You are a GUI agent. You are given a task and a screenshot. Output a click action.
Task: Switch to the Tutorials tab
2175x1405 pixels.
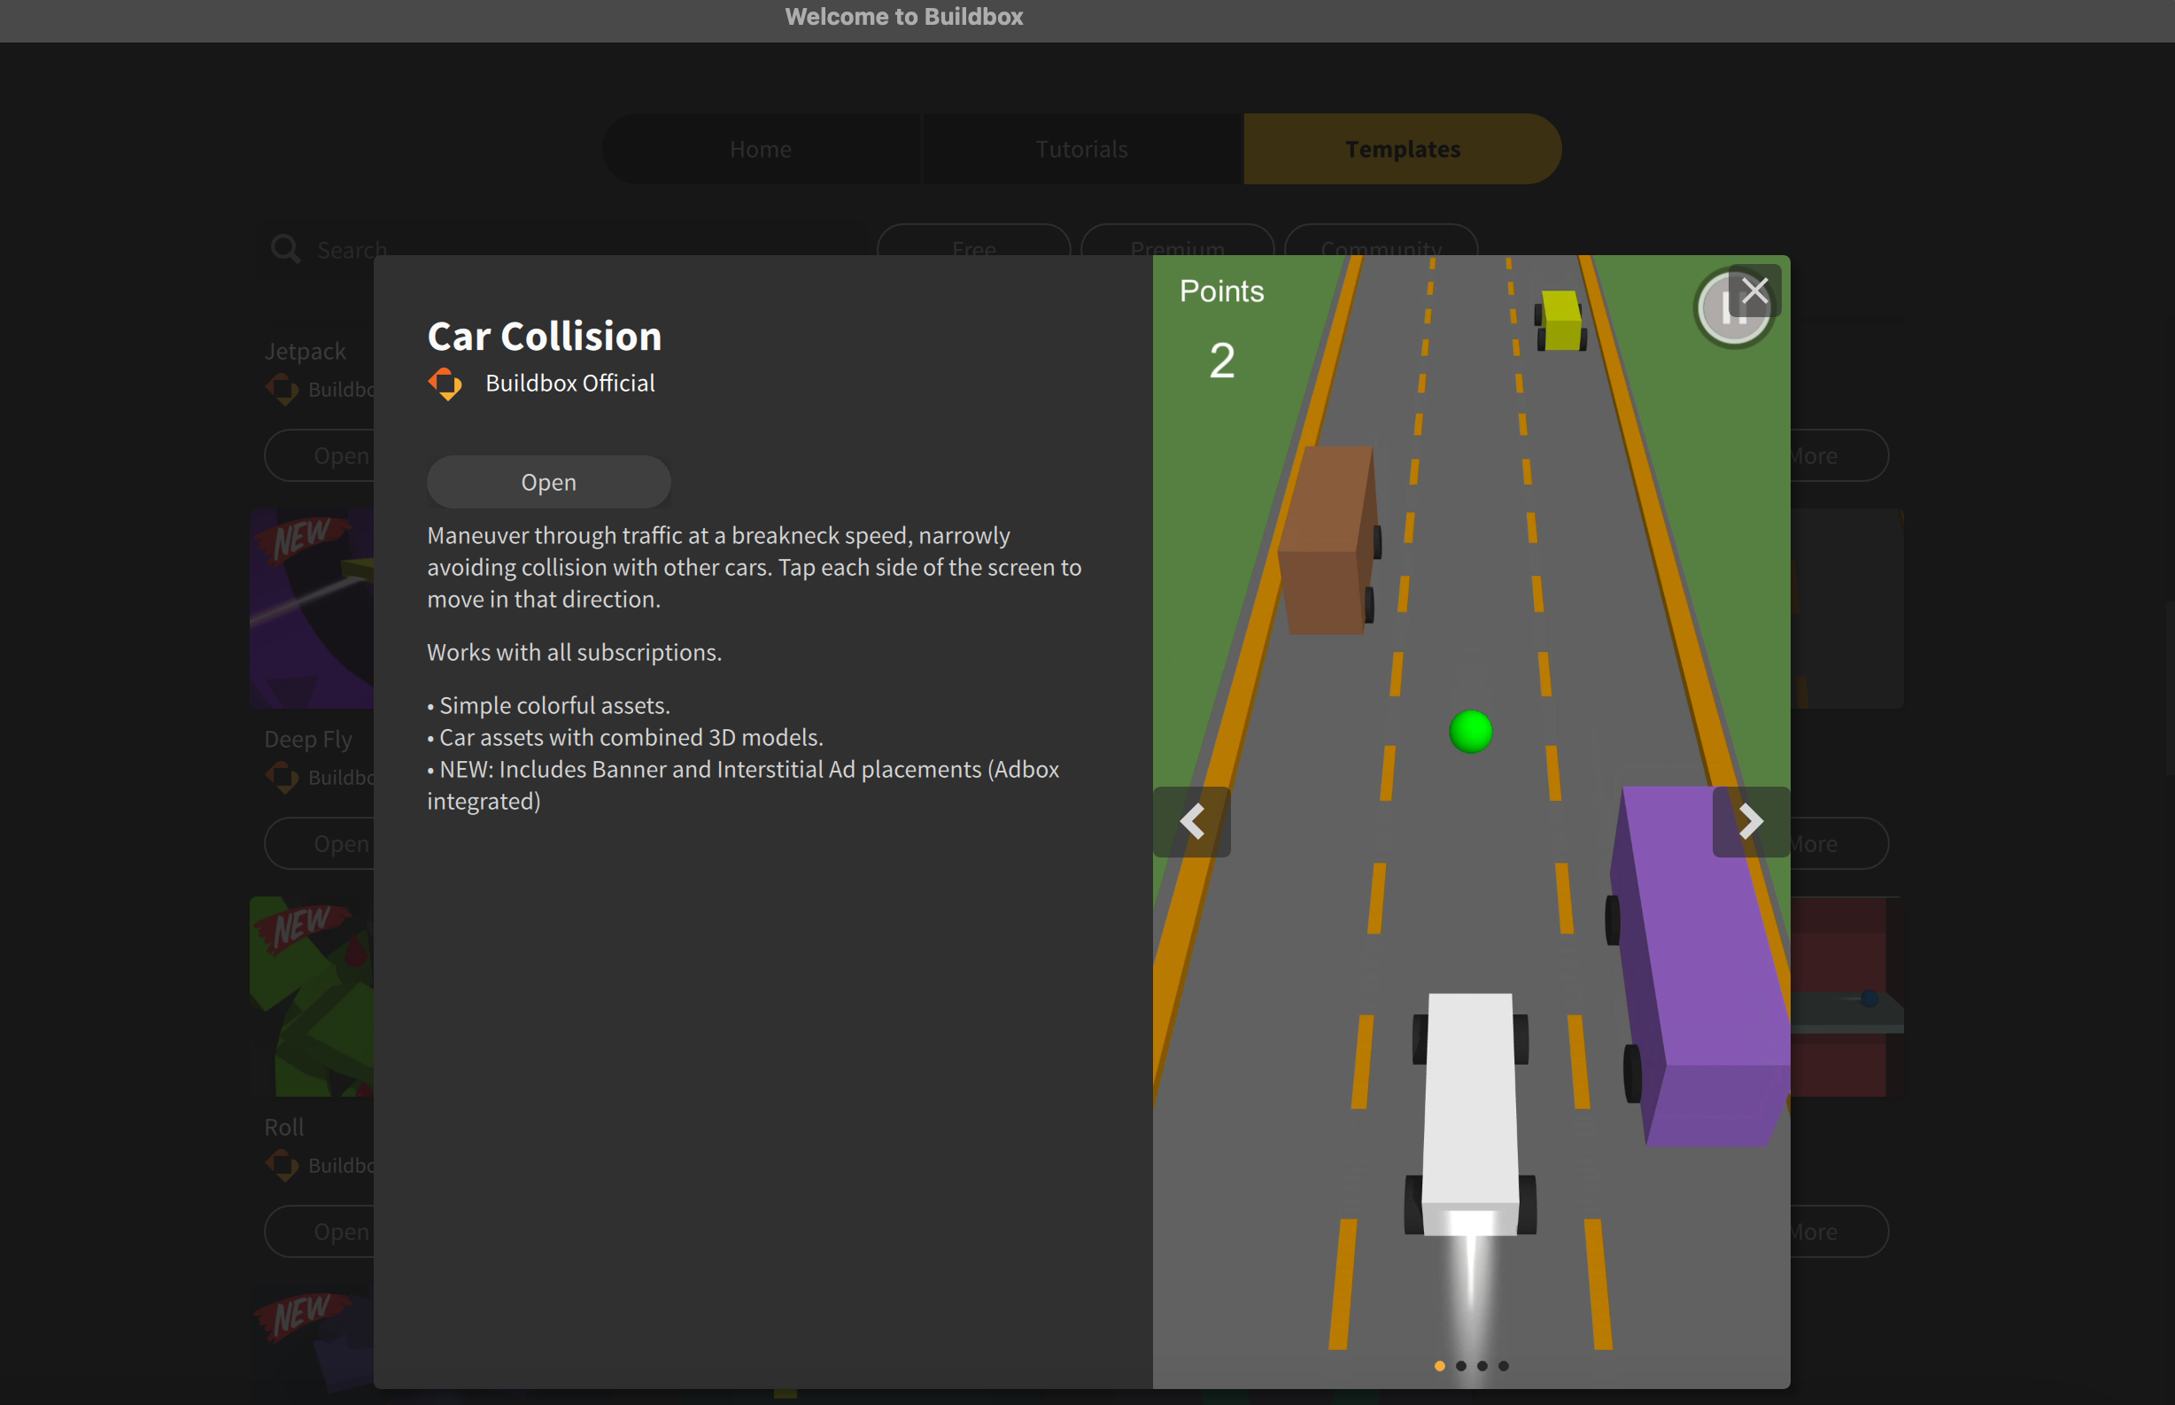coord(1081,149)
